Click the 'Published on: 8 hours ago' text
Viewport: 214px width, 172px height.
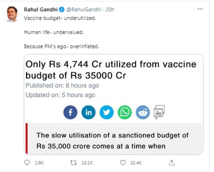coord(62,86)
